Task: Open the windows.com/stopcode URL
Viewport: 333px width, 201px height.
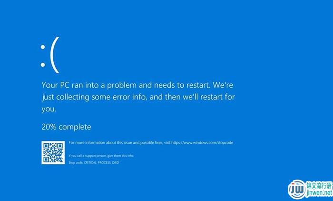Action: click(x=202, y=143)
